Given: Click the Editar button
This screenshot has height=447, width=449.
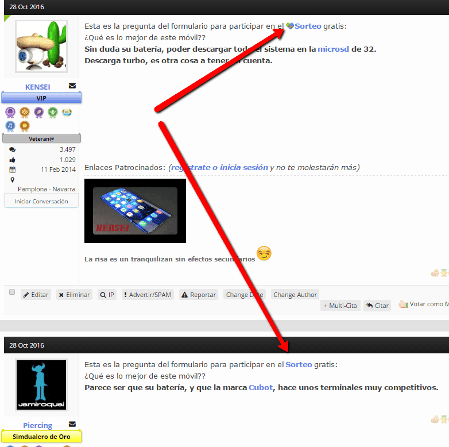Looking at the screenshot, I should pyautogui.click(x=36, y=295).
